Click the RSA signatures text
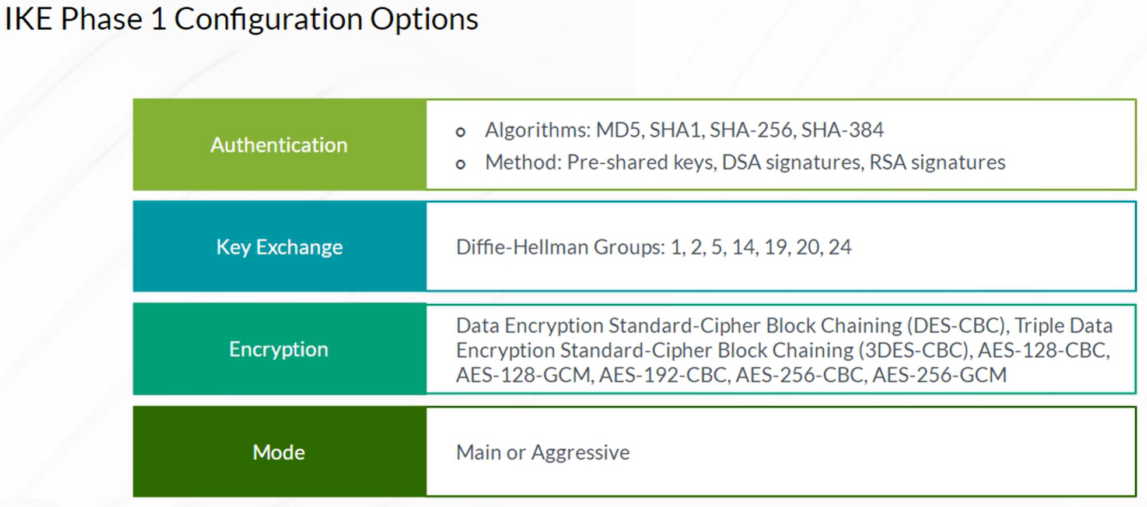 pyautogui.click(x=938, y=162)
